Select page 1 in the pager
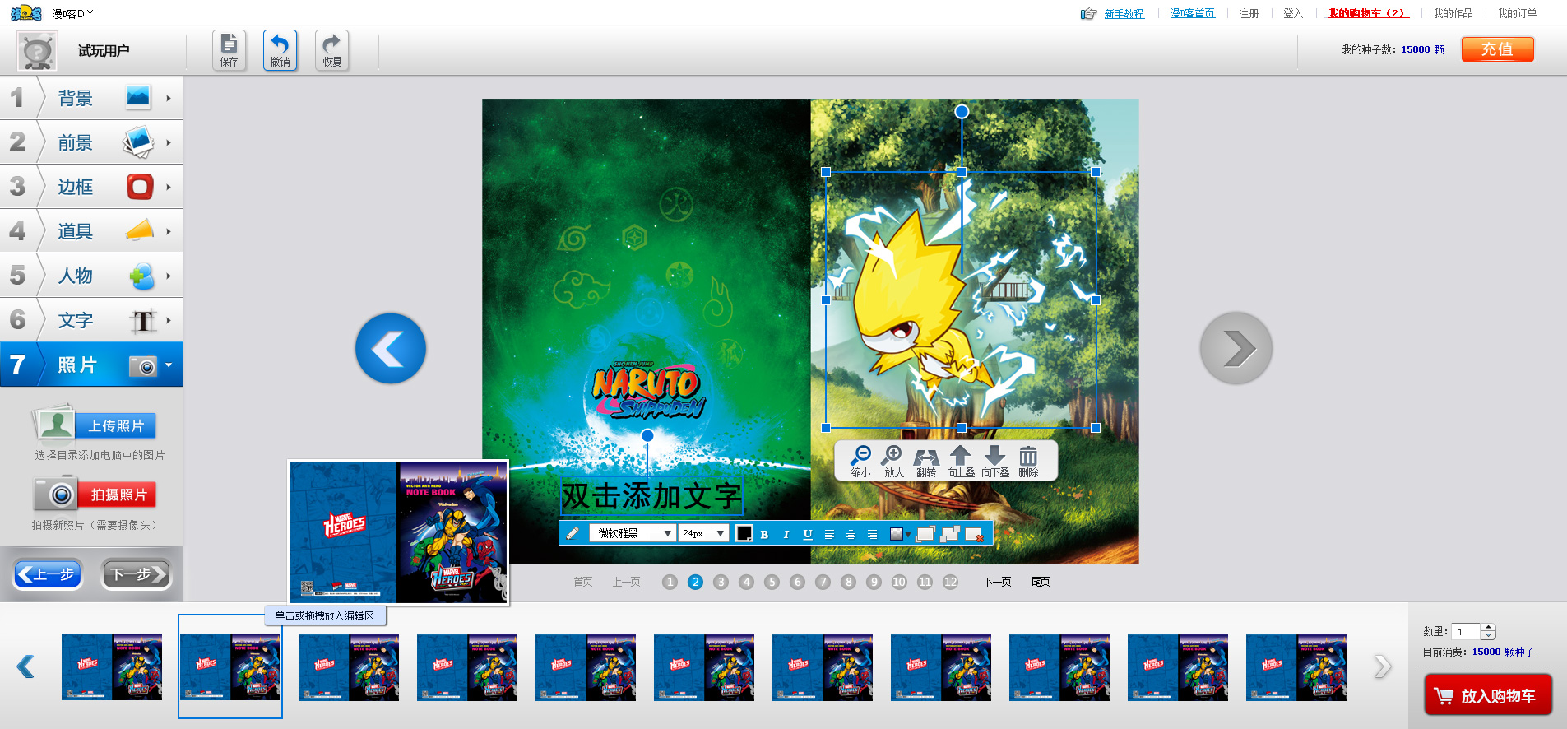This screenshot has width=1567, height=729. 670,582
